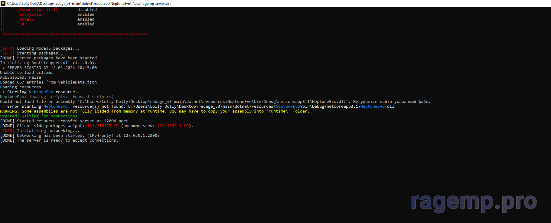Click the "C#" setting label
This screenshot has height=223, width=551.
22,24
